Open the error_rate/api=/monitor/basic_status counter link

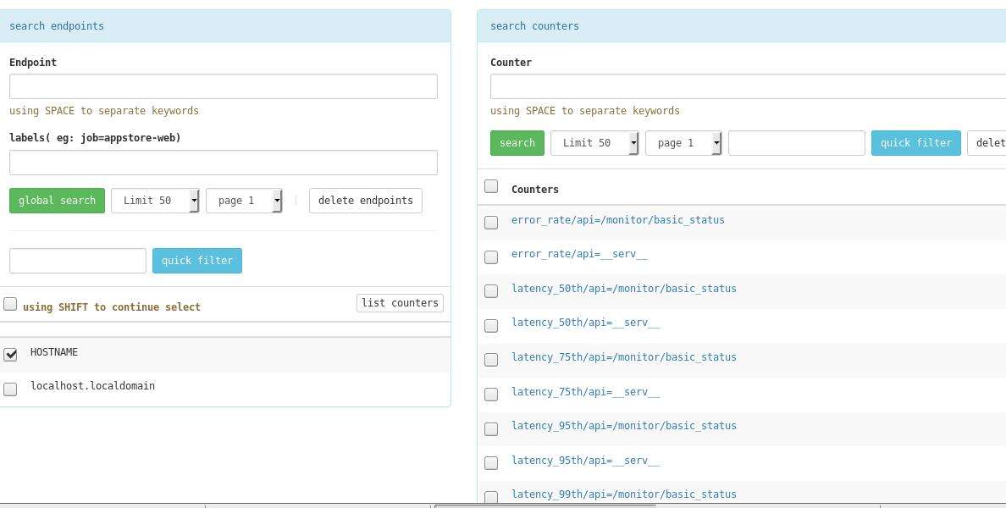[x=617, y=220]
